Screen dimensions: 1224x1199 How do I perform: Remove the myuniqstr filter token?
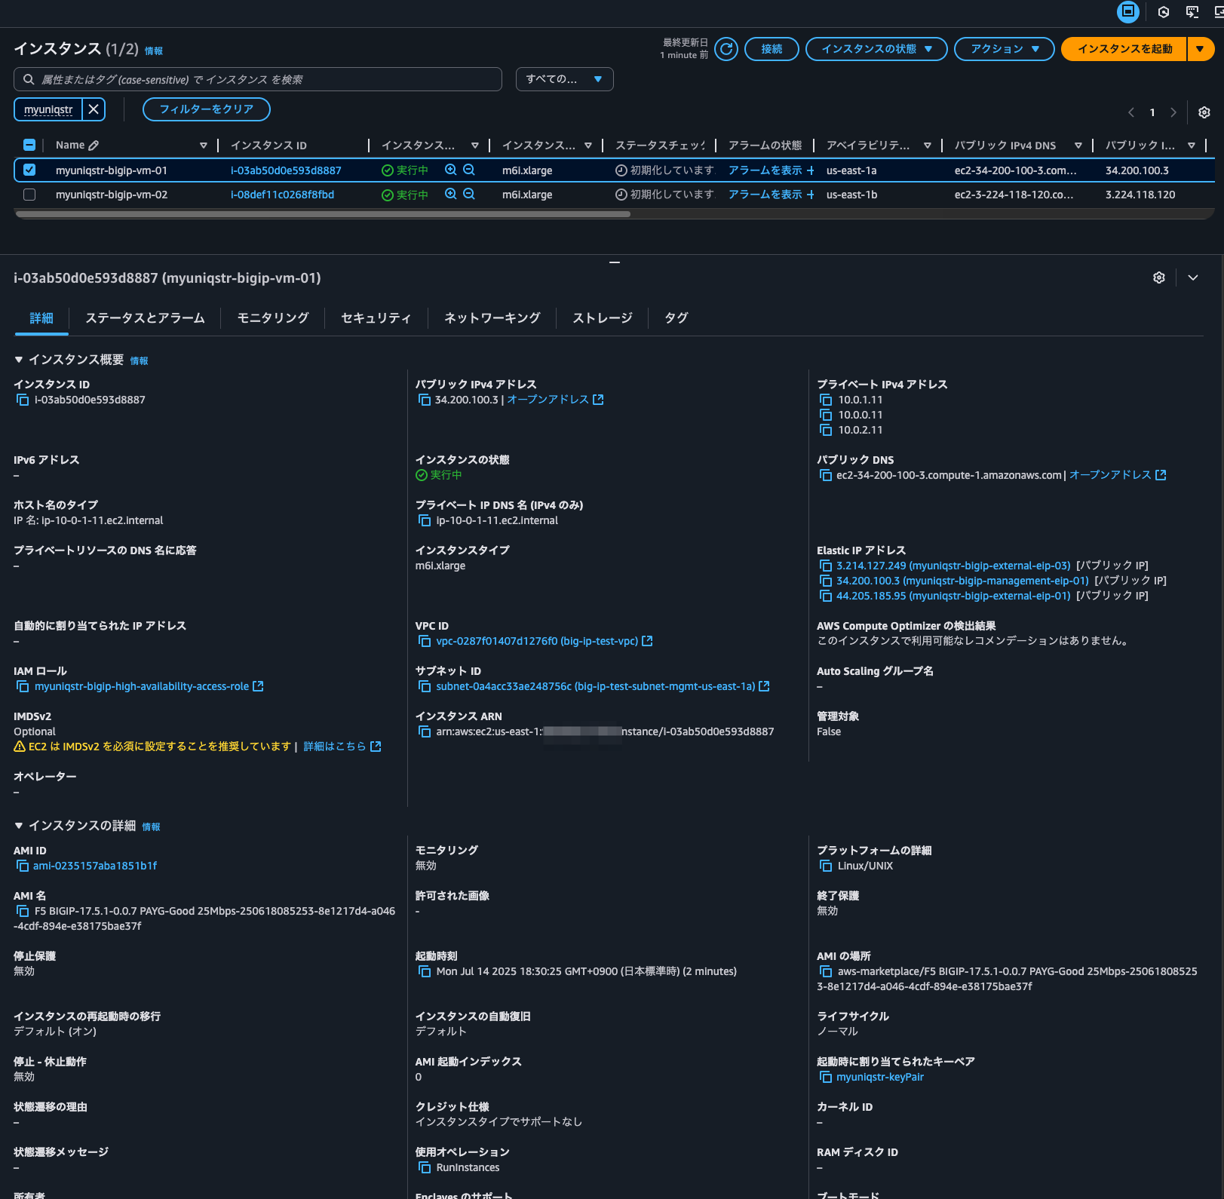[94, 109]
